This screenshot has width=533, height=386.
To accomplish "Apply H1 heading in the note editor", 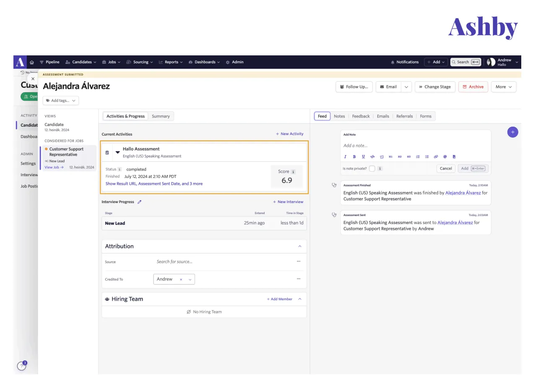I will pyautogui.click(x=390, y=156).
